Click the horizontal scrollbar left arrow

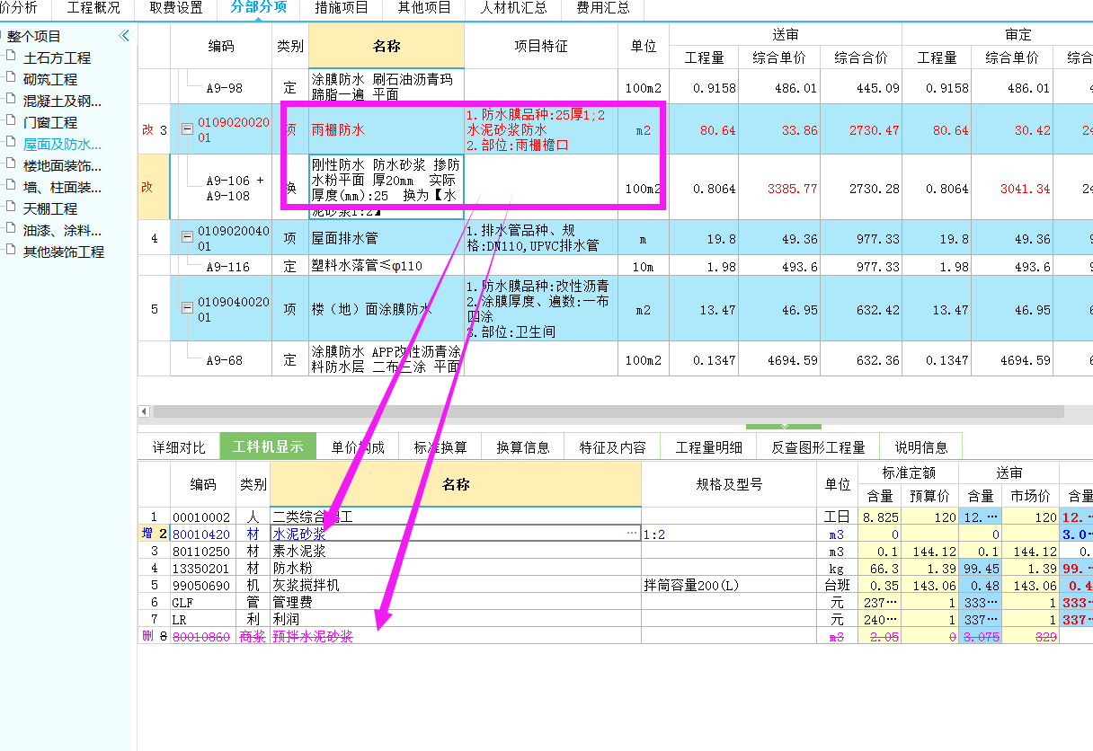click(x=144, y=411)
